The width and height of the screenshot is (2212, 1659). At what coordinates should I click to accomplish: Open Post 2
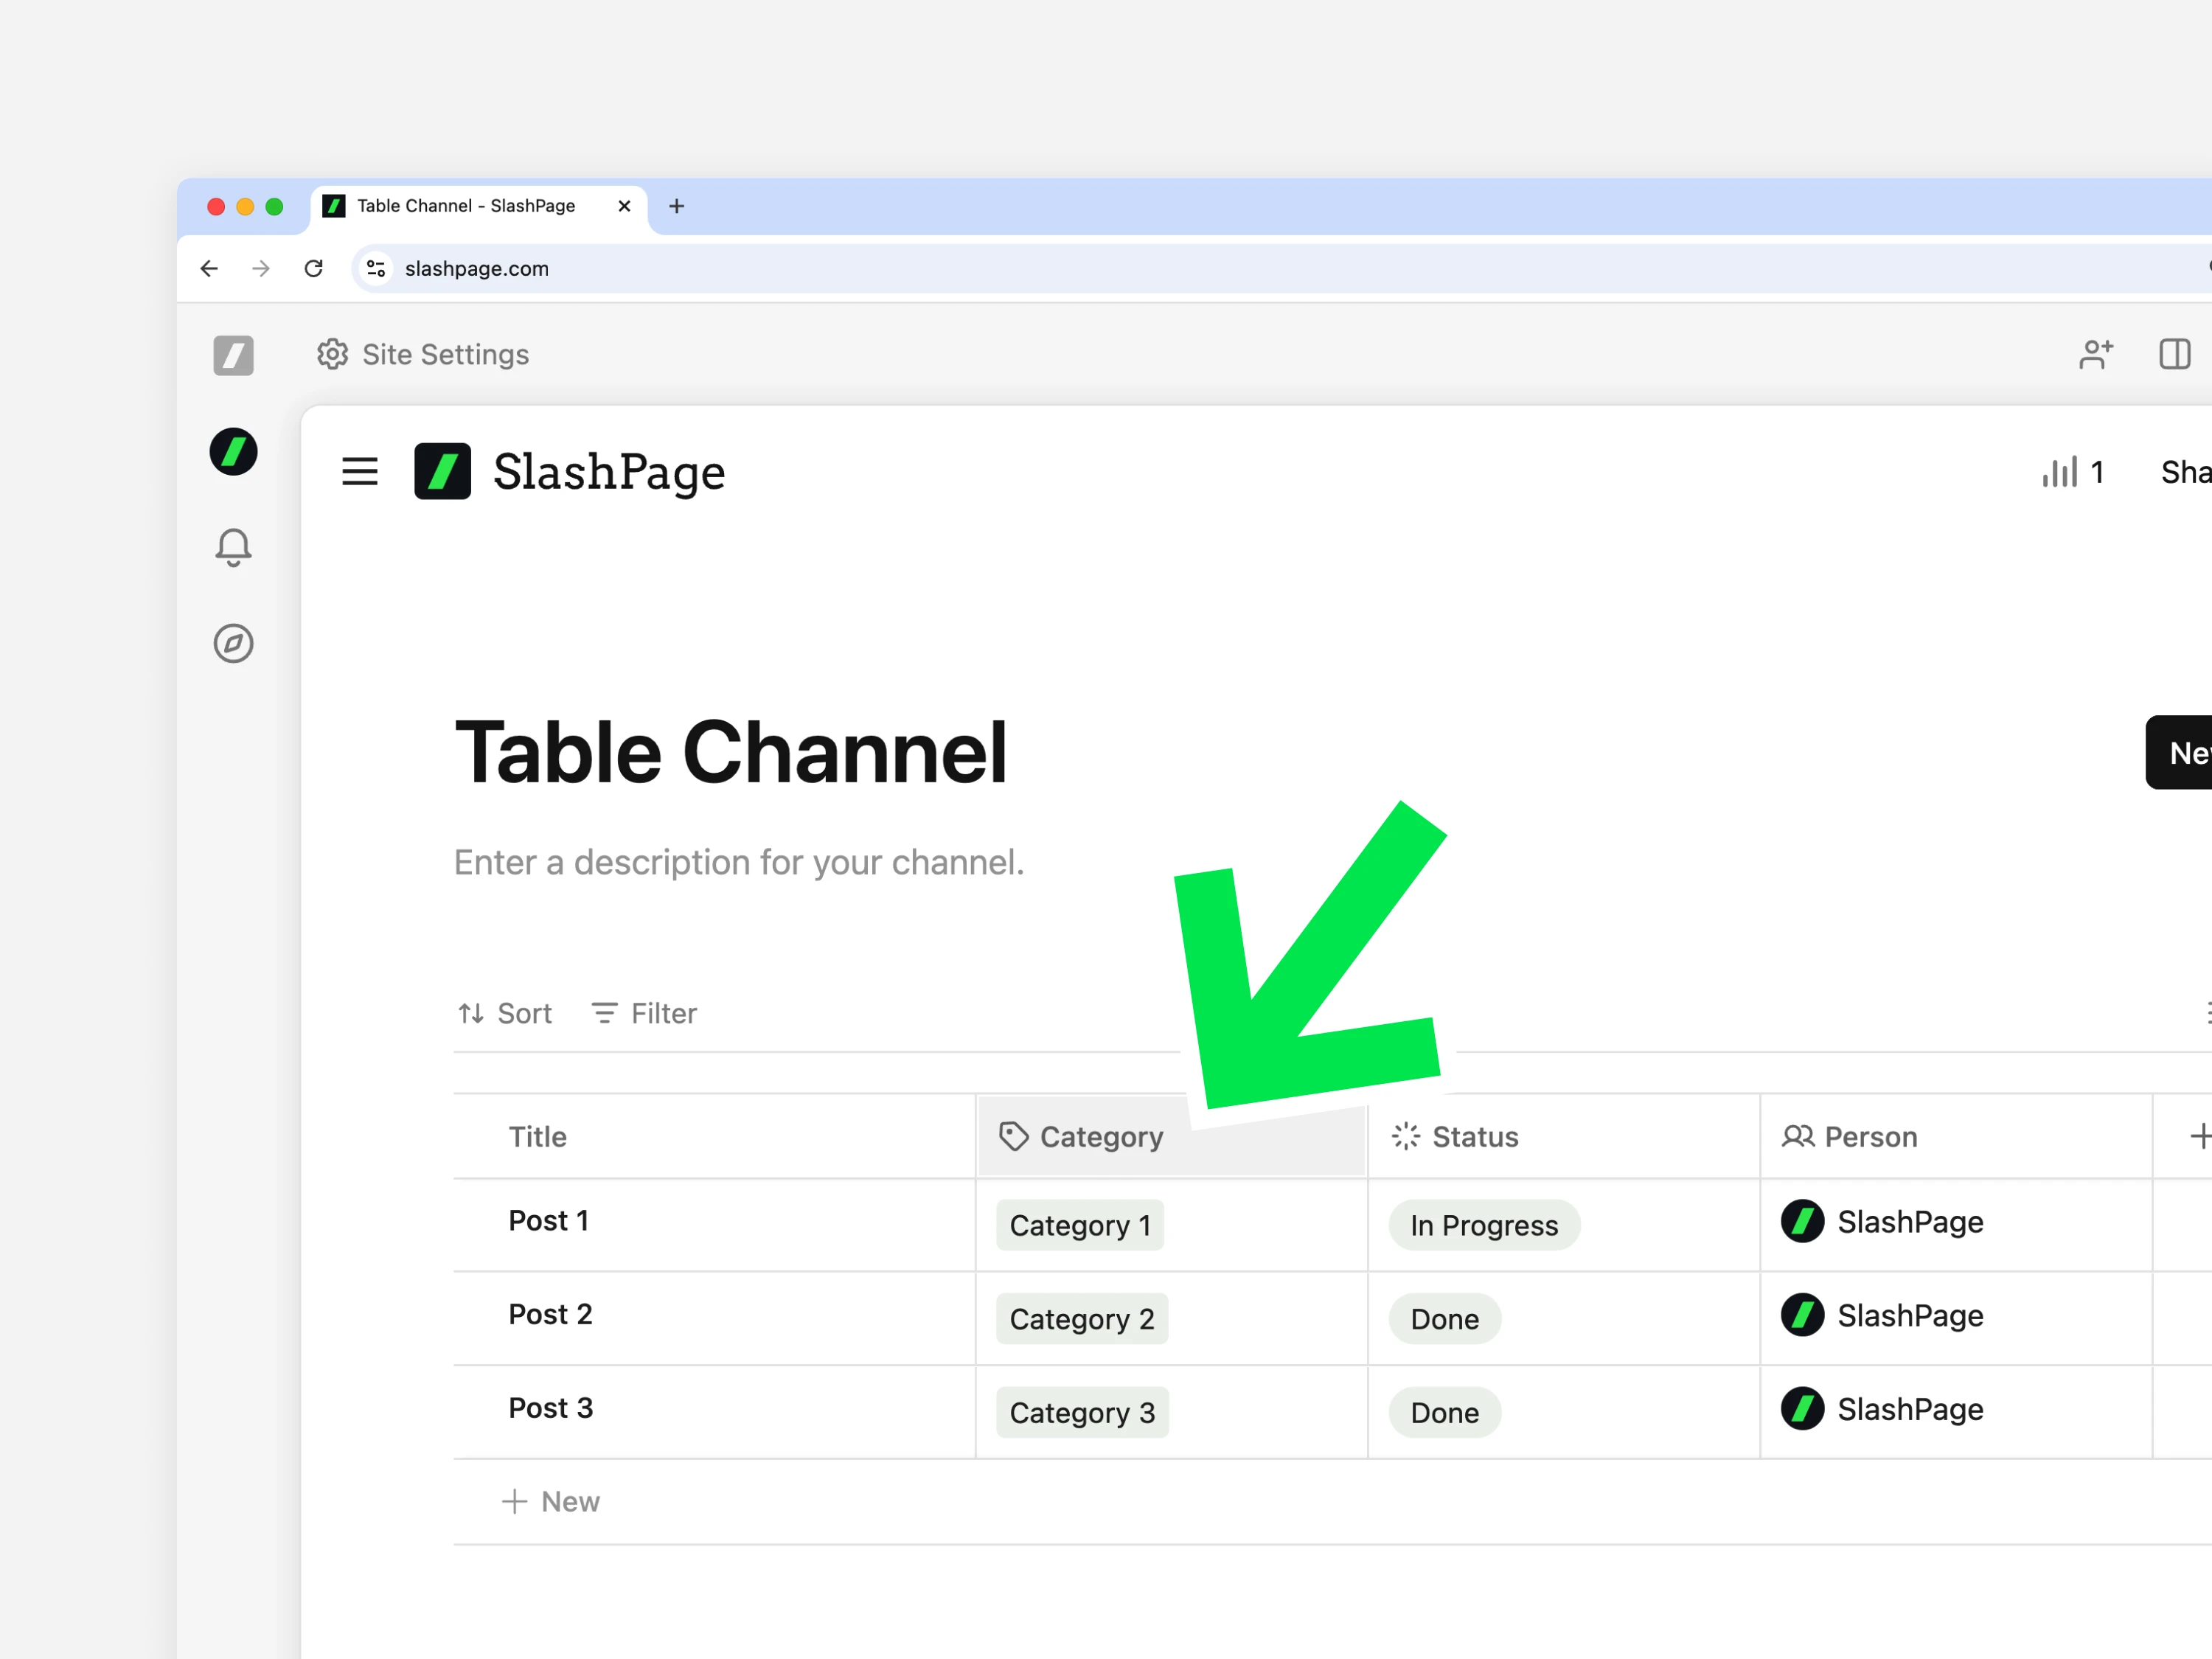pyautogui.click(x=550, y=1314)
